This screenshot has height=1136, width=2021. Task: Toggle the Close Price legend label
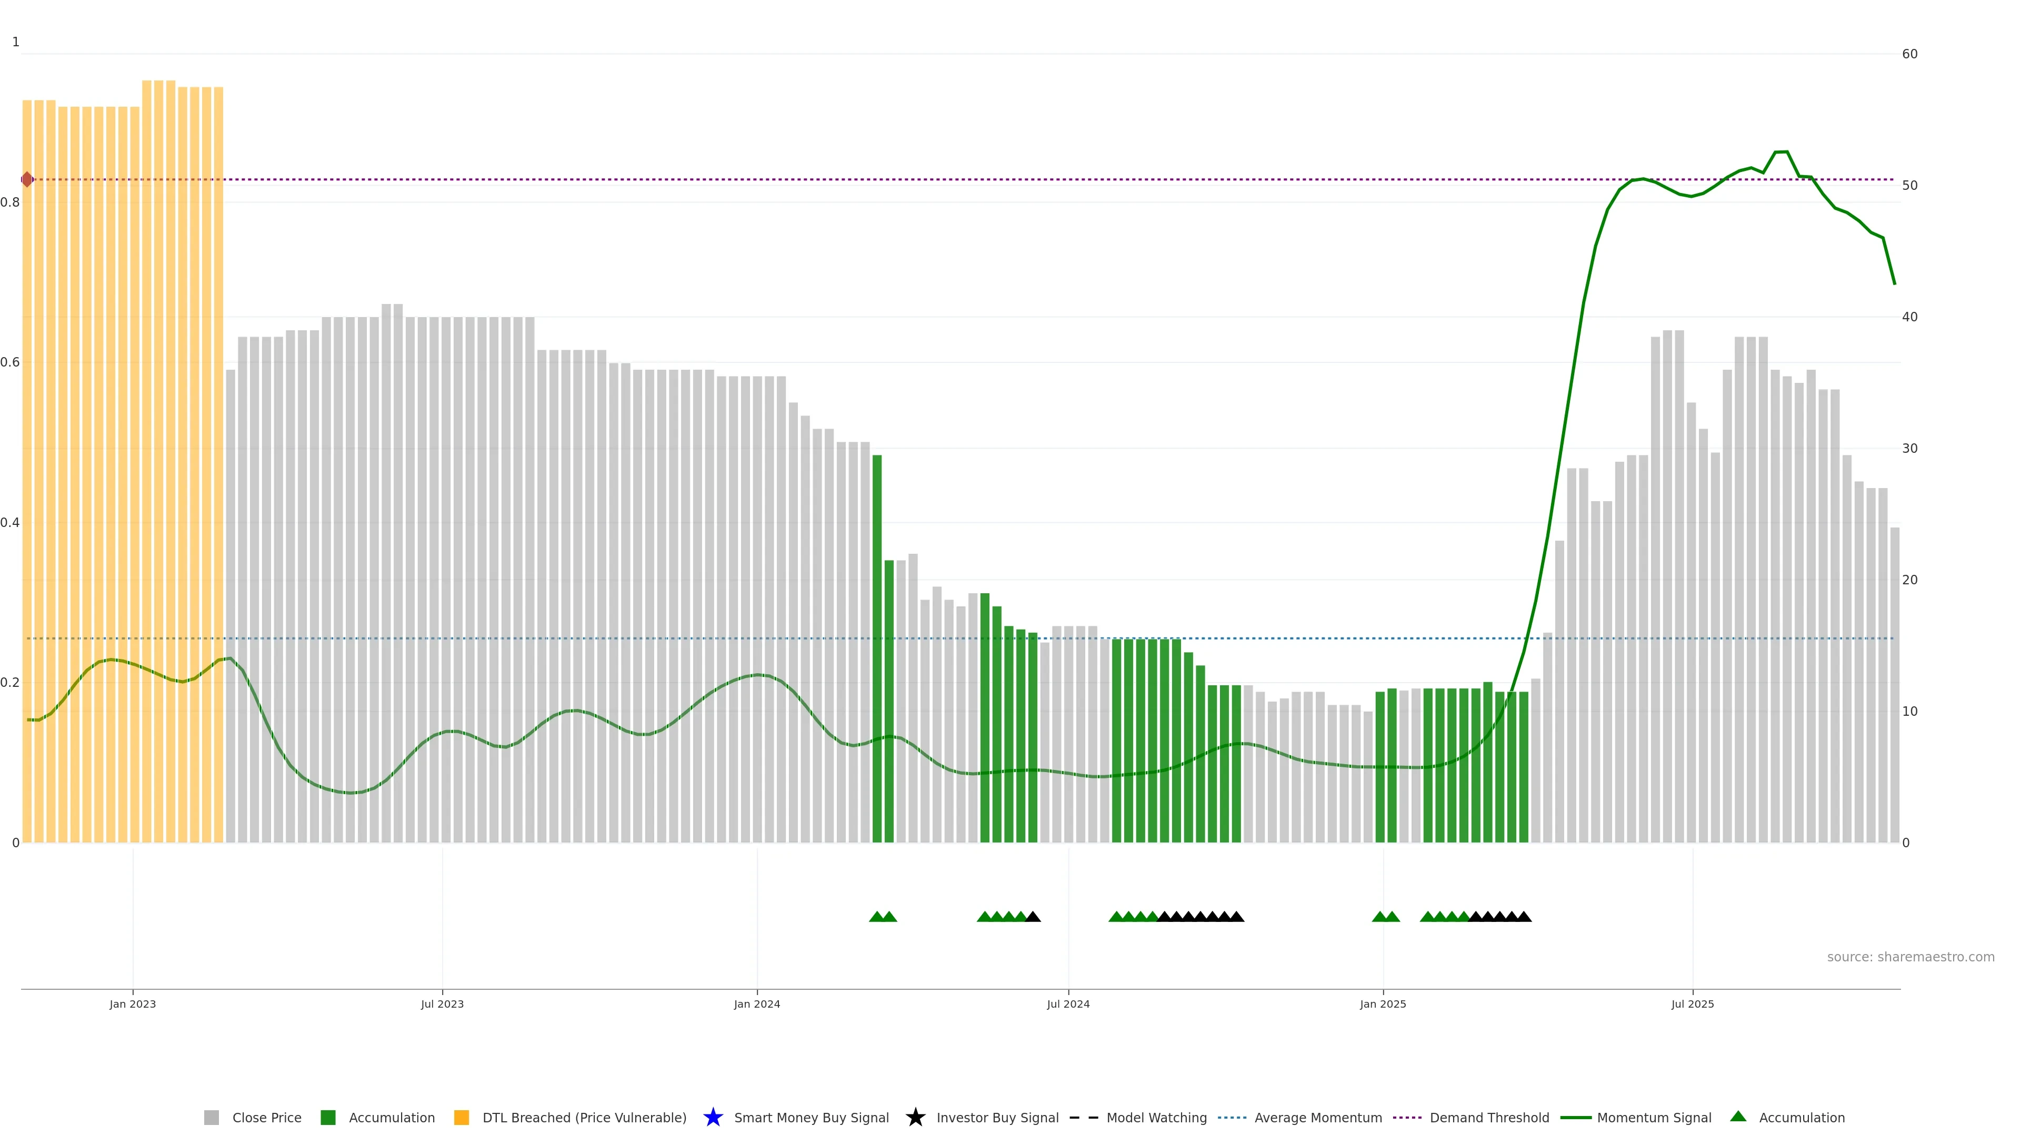267,1118
